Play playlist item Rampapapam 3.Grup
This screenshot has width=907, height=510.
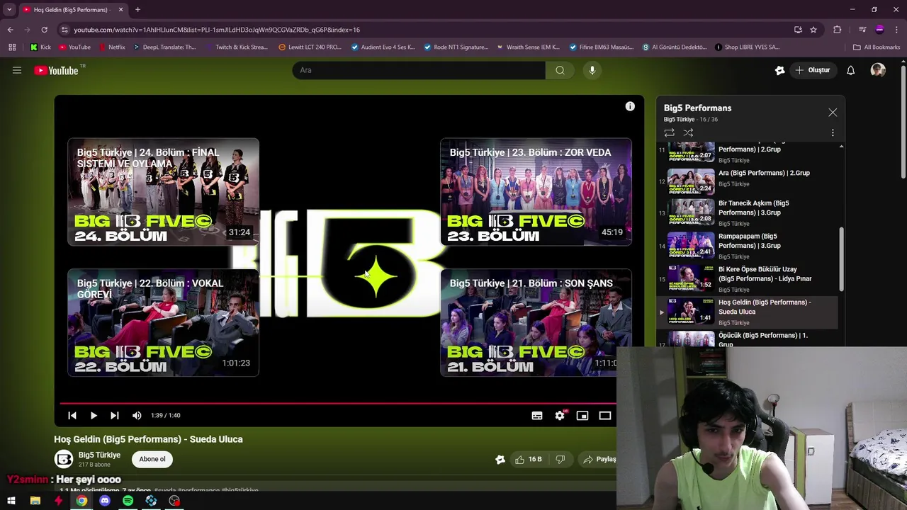[748, 246]
